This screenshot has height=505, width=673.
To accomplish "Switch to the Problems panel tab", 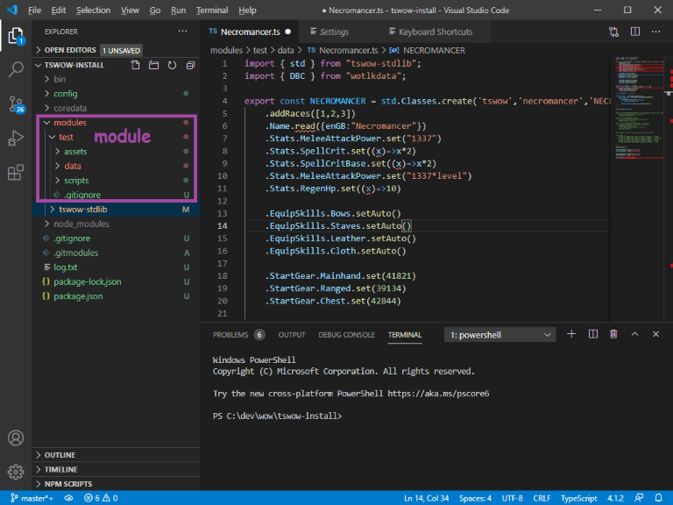I will tap(238, 335).
